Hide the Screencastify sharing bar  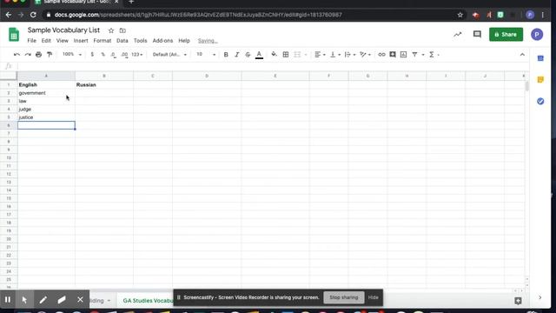373,297
